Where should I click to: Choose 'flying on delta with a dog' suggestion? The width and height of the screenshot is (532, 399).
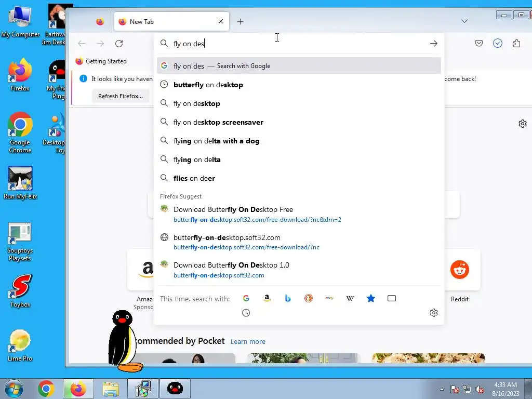[299, 140]
